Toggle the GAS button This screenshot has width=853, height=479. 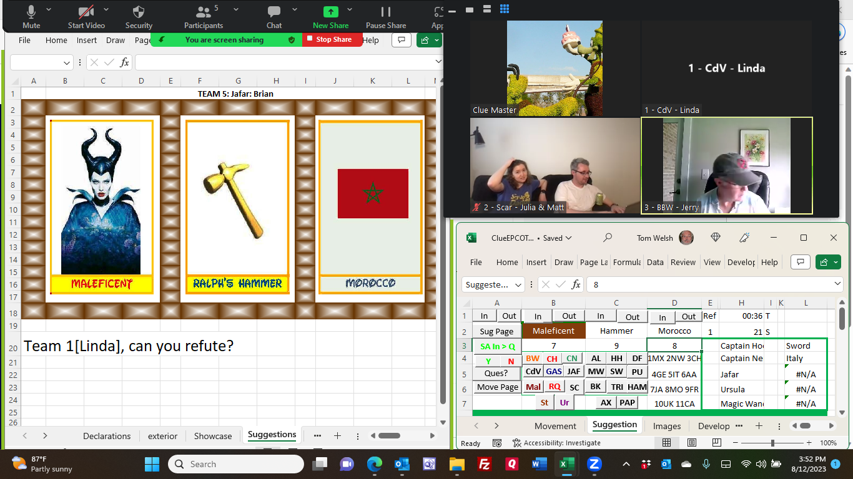554,371
